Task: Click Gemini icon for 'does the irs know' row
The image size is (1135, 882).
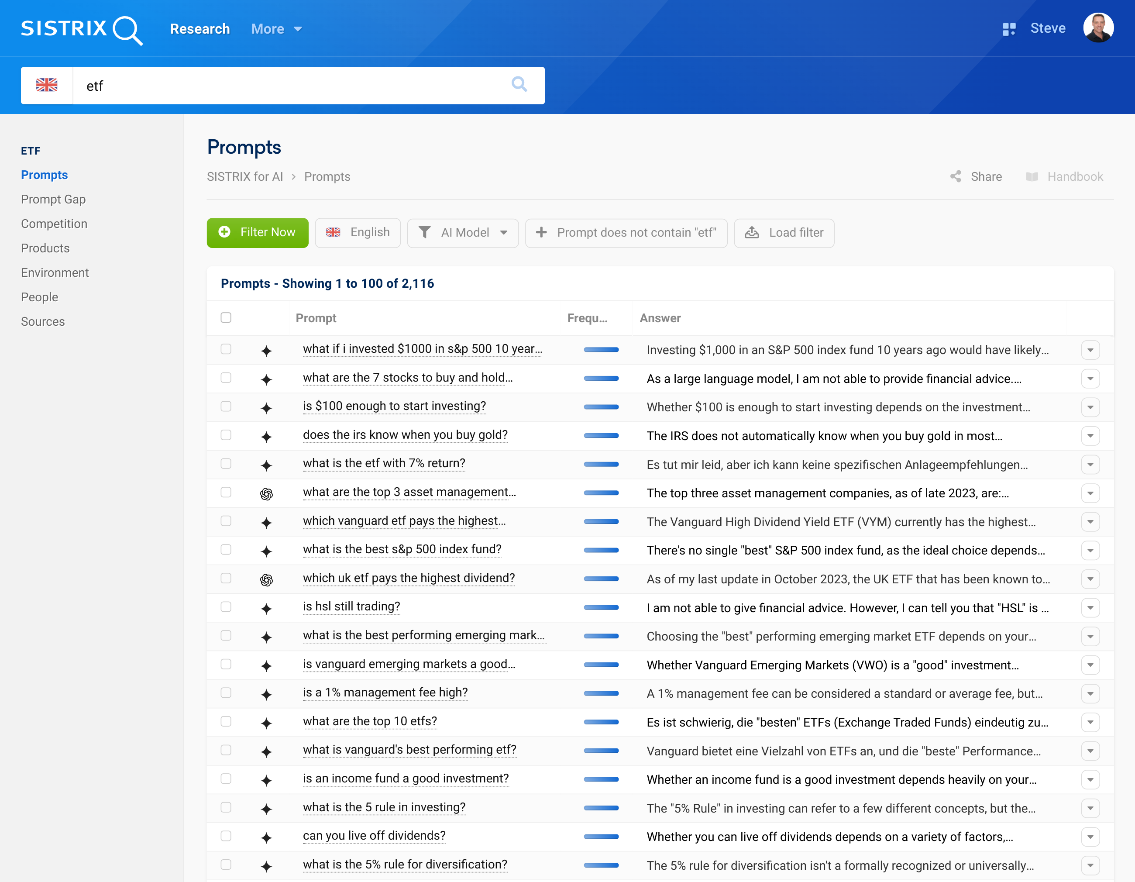Action: point(267,437)
